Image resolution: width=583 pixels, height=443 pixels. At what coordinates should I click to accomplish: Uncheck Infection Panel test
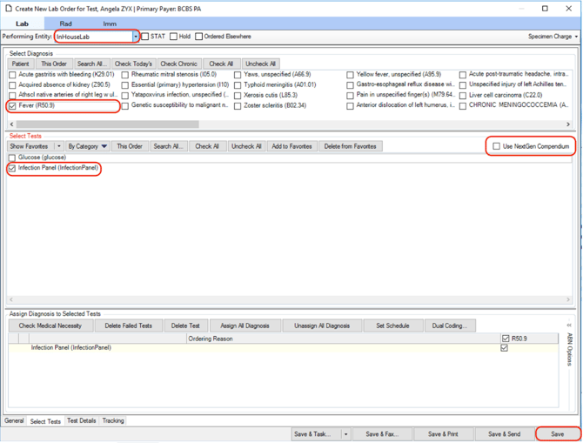coord(12,168)
